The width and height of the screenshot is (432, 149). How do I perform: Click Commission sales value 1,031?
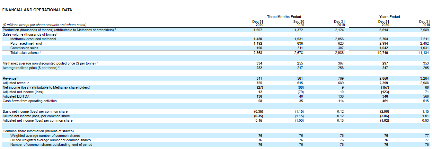425,48
